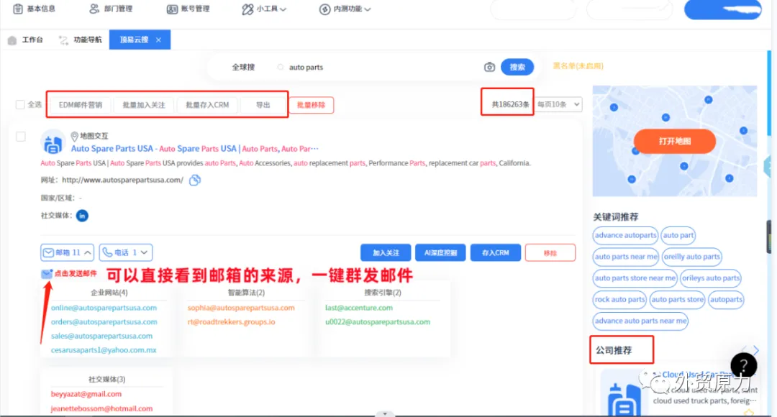Collapse the 邮箱 11 expander
777x417 pixels.
pyautogui.click(x=68, y=252)
